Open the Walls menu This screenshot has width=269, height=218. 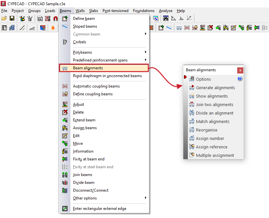80,11
